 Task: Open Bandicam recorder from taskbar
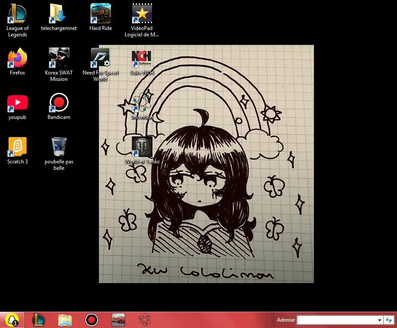click(91, 320)
